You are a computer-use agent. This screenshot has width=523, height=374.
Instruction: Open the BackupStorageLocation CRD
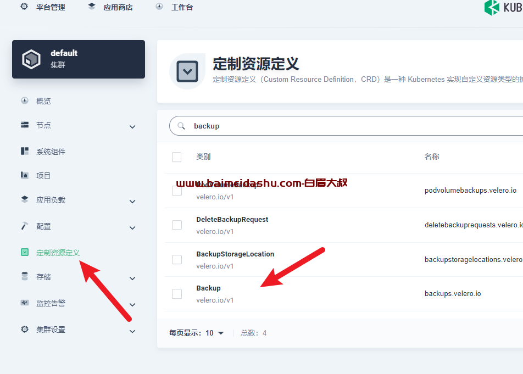(235, 254)
